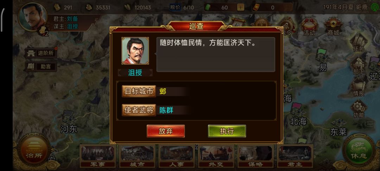Open the 活动 events icon
The width and height of the screenshot is (380, 171).
[309, 26]
